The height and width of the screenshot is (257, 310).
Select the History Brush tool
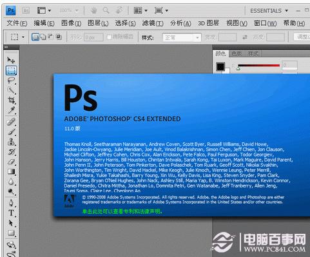tap(11, 152)
